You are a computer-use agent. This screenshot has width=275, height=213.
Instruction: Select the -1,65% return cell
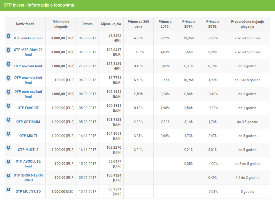[165, 80]
